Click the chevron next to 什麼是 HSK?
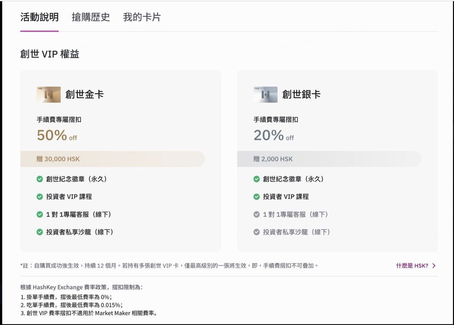454x325 pixels. pyautogui.click(x=434, y=266)
